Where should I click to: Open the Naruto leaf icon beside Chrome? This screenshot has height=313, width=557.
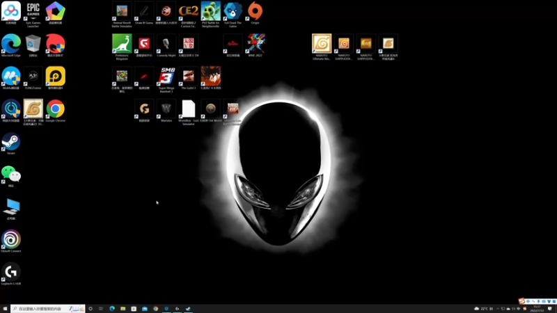tap(33, 113)
